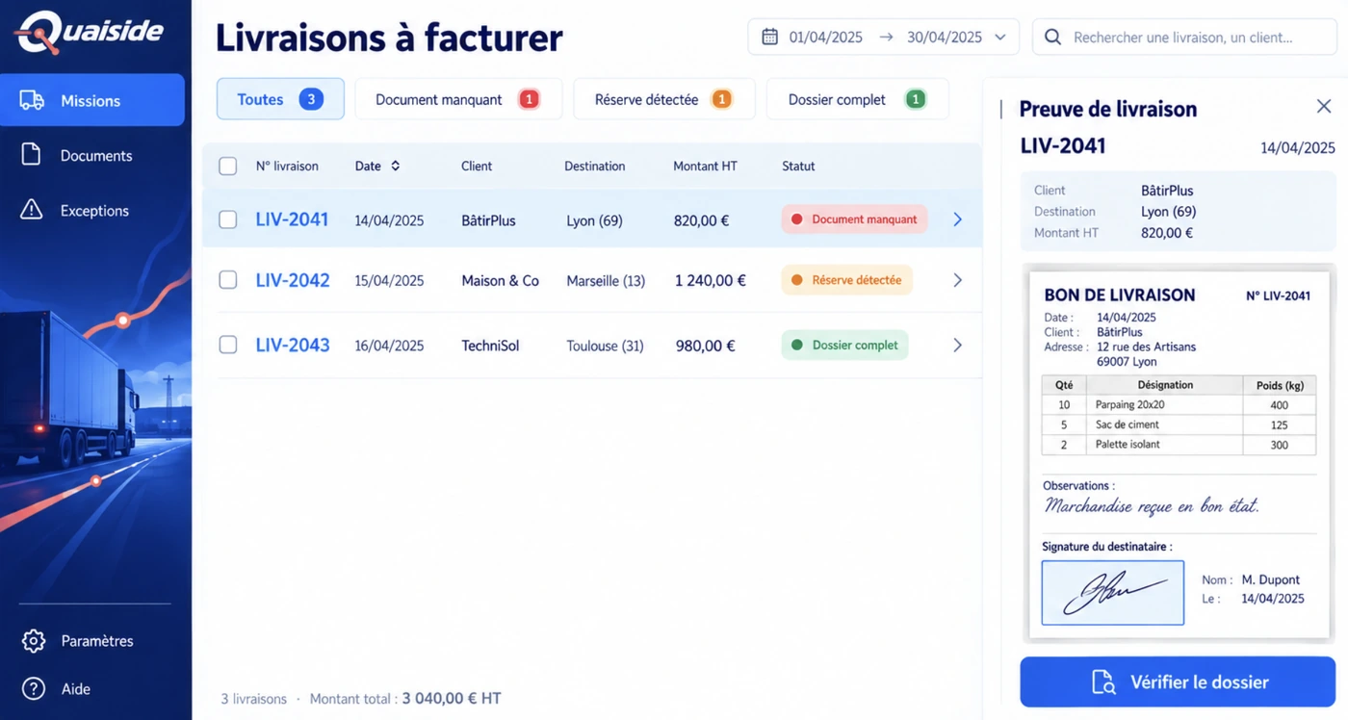Click the search magnifier icon
This screenshot has width=1348, height=720.
pos(1053,38)
